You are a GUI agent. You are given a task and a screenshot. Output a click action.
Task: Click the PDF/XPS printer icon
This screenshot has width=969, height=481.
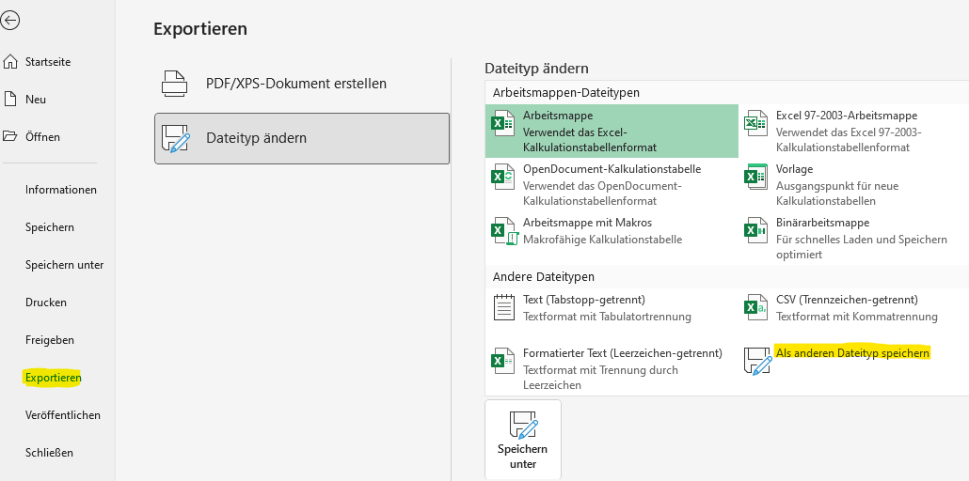point(174,84)
